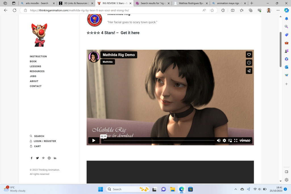Add this page to favorites star

point(212,11)
